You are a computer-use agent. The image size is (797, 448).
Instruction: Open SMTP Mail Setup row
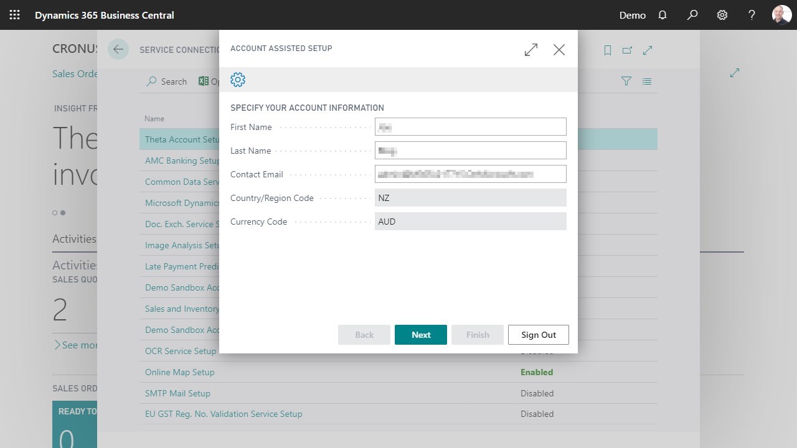coord(177,393)
